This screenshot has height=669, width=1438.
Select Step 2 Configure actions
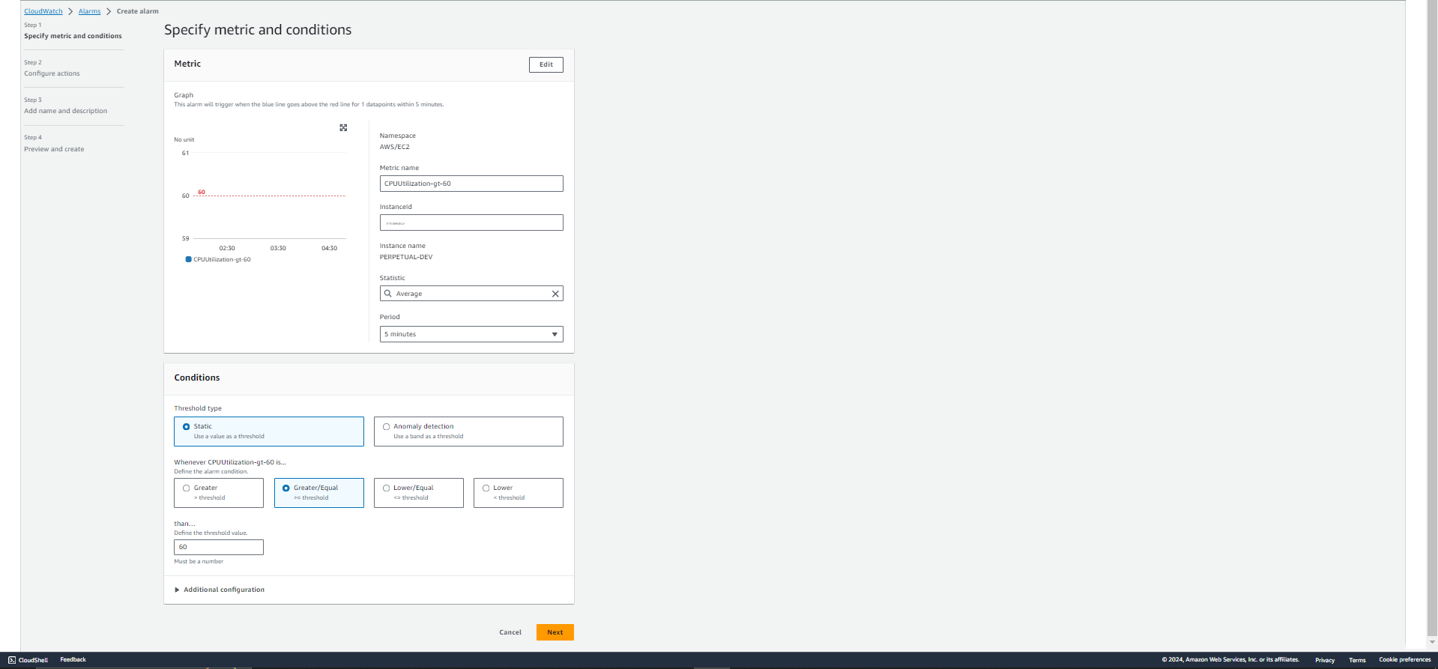[52, 73]
